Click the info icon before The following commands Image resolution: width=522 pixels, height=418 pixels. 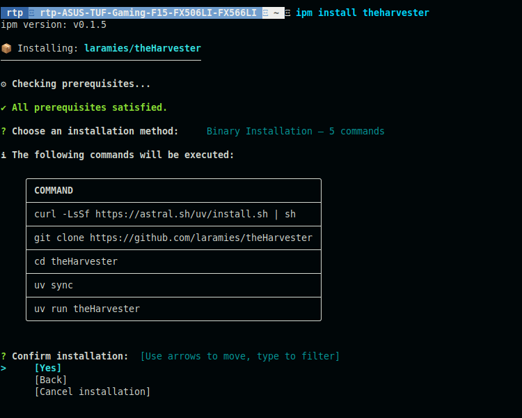pos(3,155)
